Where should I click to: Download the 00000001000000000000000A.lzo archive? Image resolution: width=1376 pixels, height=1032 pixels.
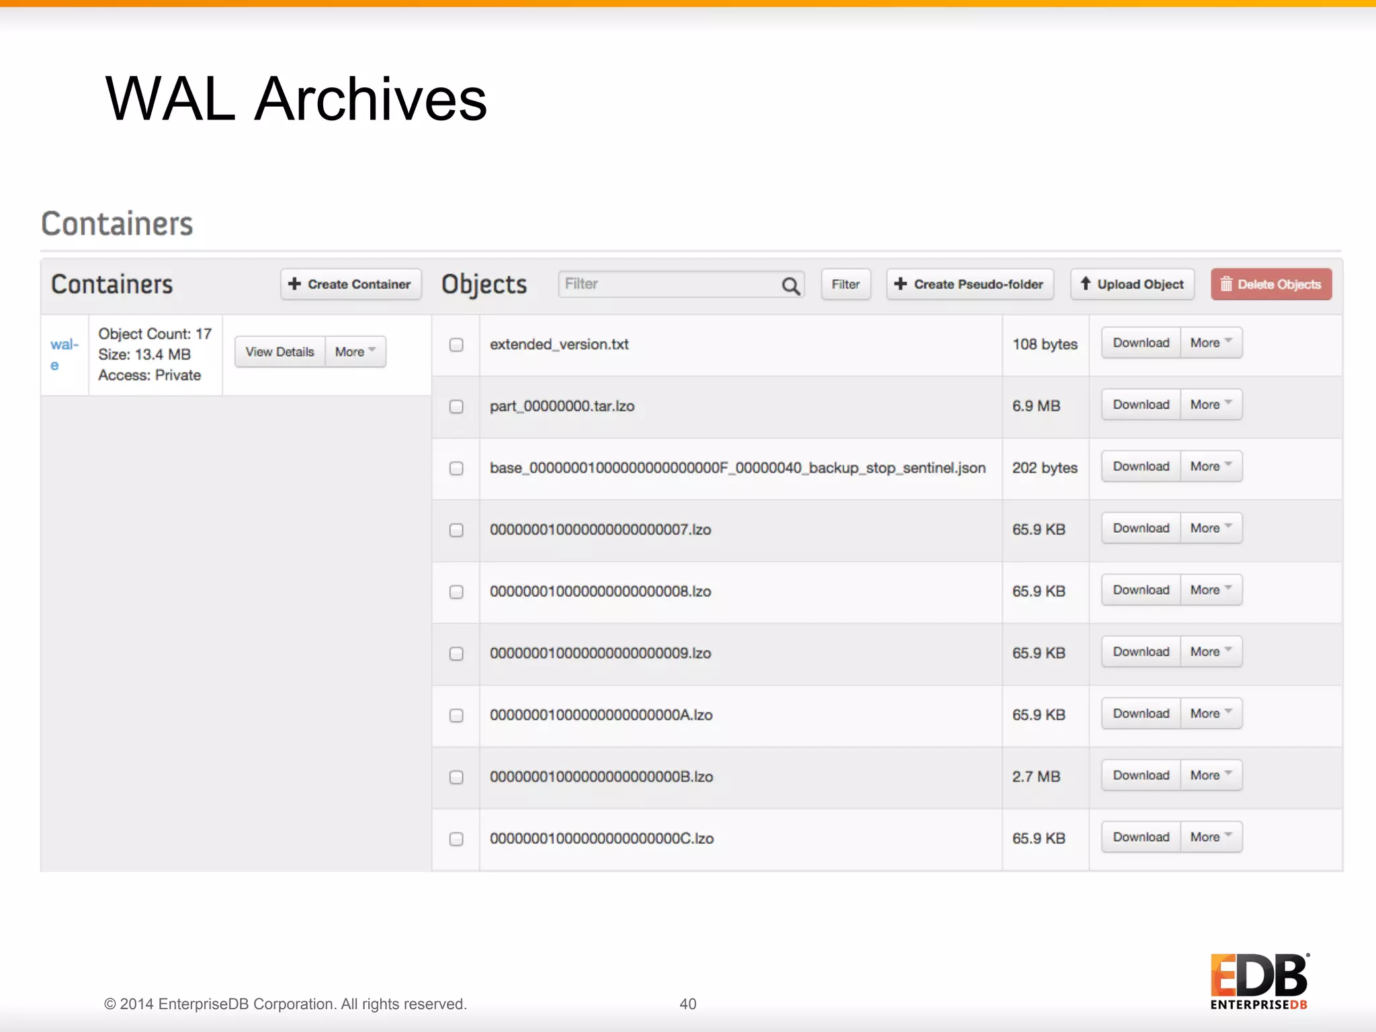[1141, 714]
